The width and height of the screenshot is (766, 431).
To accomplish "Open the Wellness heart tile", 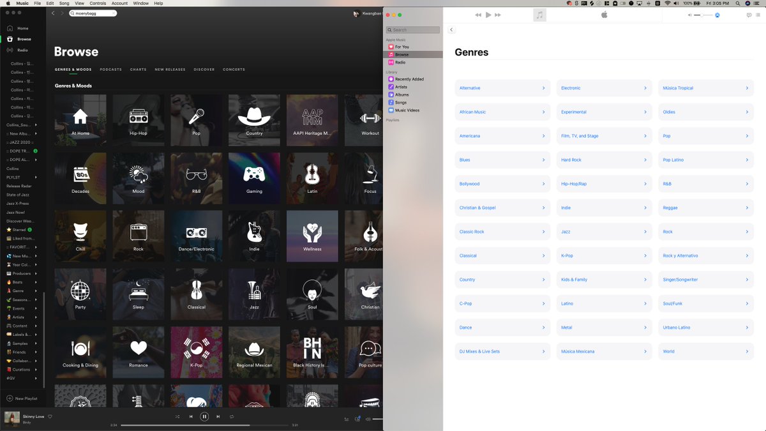I will 312,236.
